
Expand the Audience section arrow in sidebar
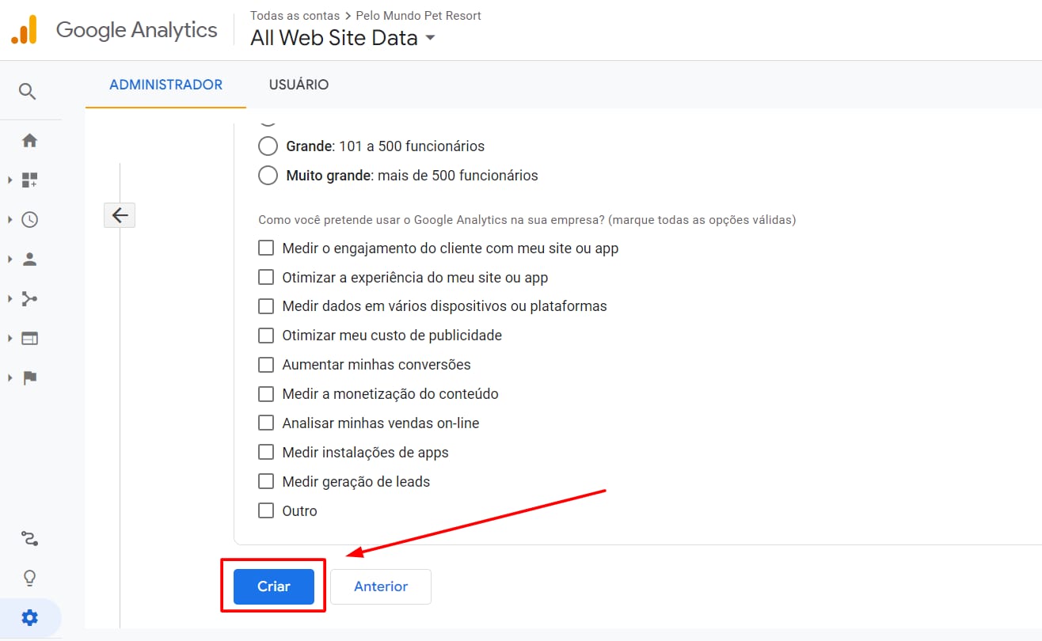pyautogui.click(x=10, y=260)
